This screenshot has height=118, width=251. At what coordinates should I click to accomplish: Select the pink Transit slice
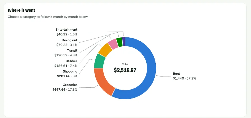[x=113, y=44]
